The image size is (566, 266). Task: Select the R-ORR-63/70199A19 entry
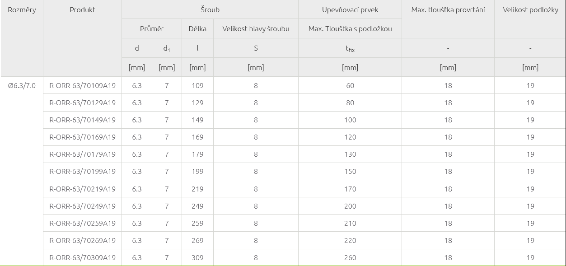[82, 171]
